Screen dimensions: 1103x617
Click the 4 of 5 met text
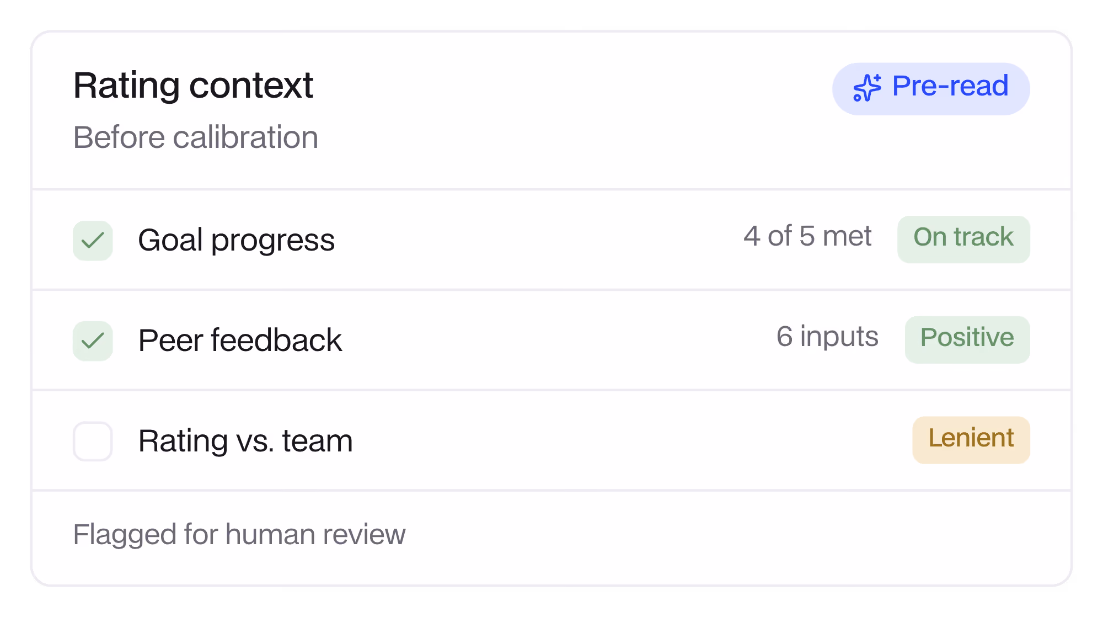[807, 236]
